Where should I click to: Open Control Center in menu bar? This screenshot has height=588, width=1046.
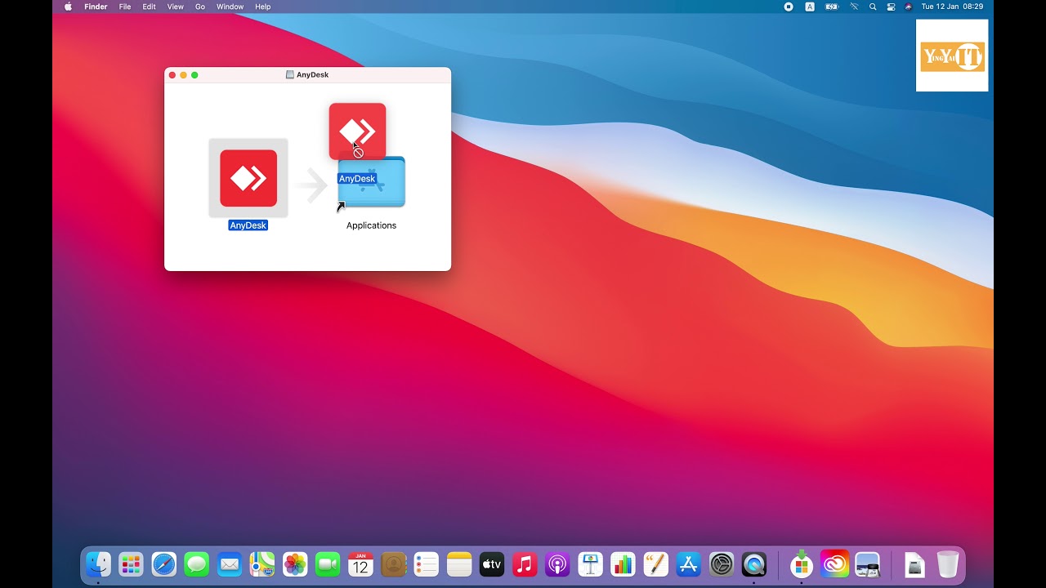pos(891,7)
